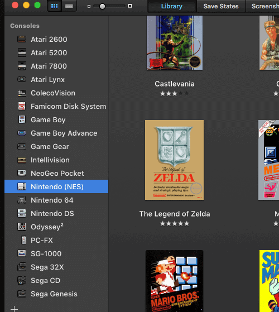Switch to list view layout

point(69,6)
